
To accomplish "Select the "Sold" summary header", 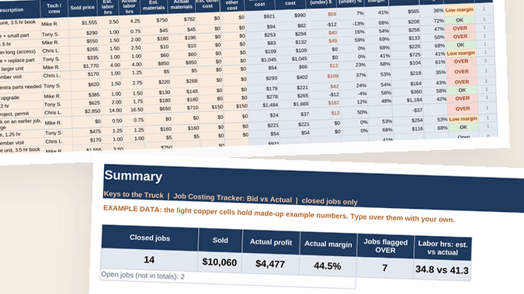I will (x=220, y=241).
